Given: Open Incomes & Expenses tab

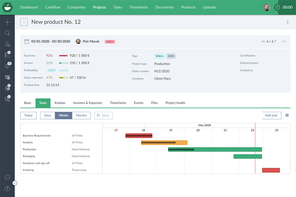Looking at the screenshot, I should coord(88,103).
